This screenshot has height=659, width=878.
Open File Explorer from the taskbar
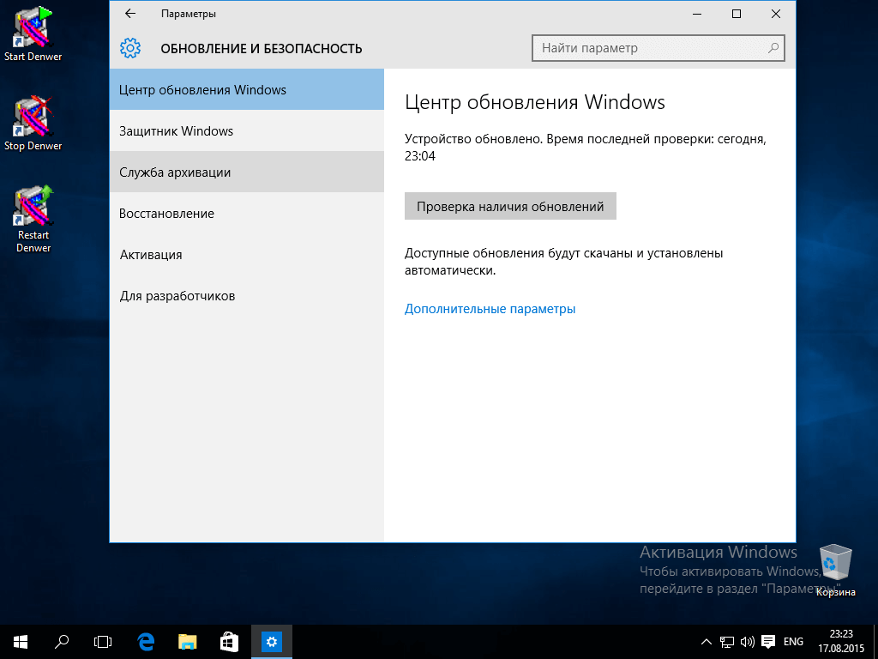coord(188,642)
